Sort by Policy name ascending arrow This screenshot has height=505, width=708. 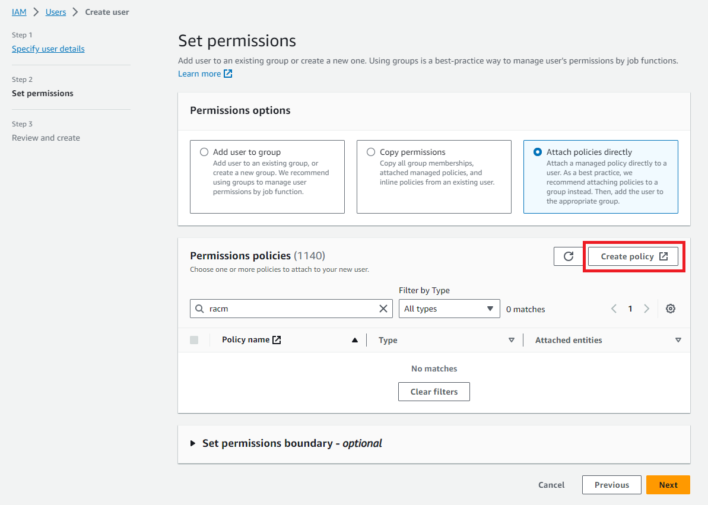[x=355, y=340]
